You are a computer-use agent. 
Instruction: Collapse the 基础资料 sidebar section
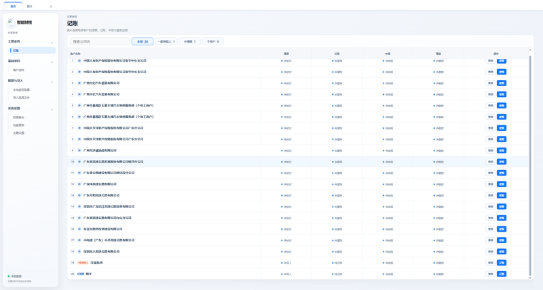52,62
